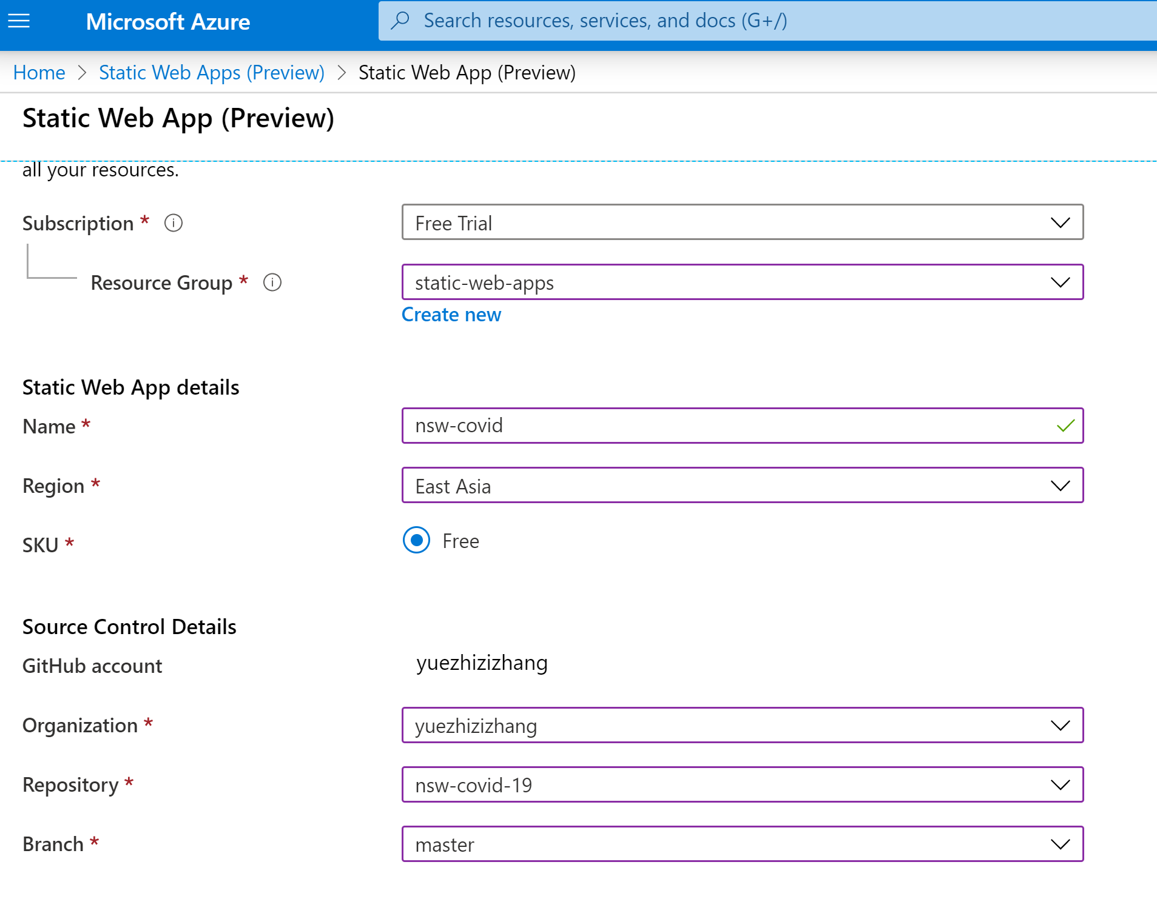Viewport: 1157px width, 899px height.
Task: Click the Region label
Action: click(53, 486)
